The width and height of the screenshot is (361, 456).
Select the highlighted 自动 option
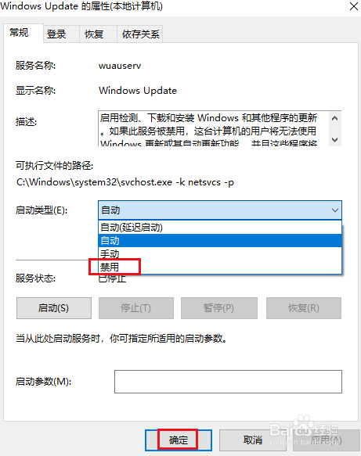click(x=220, y=240)
